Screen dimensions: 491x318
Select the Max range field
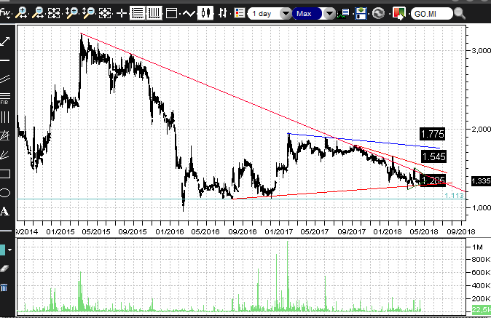click(x=307, y=14)
